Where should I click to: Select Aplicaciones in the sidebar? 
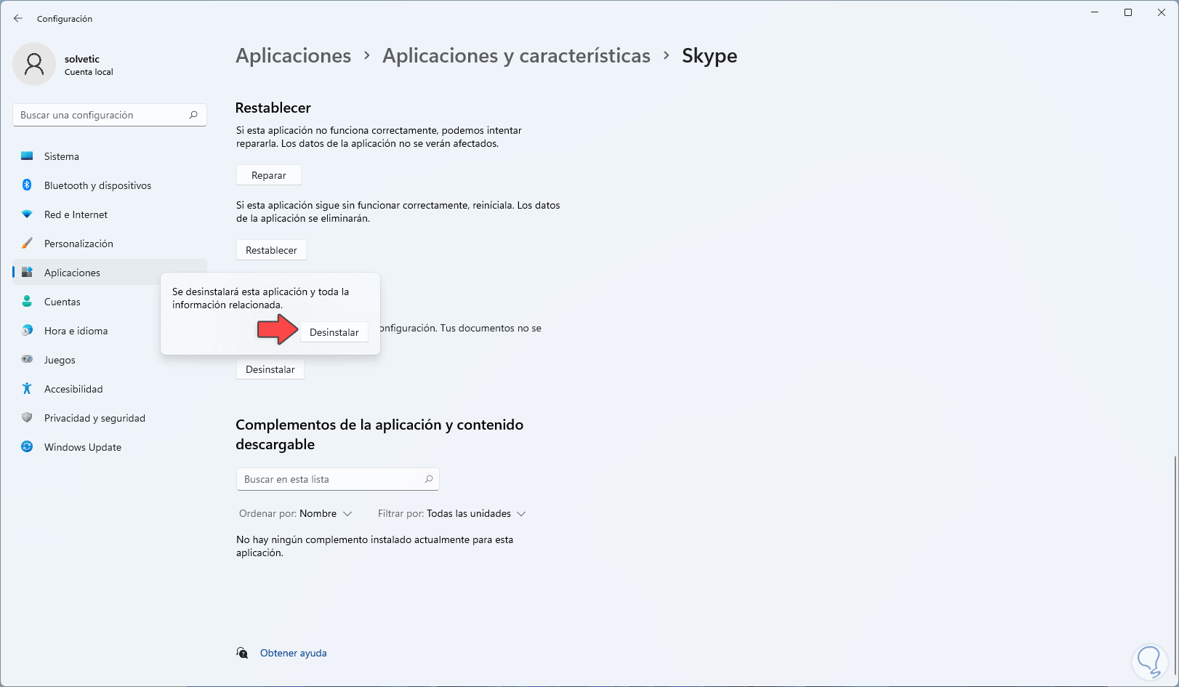tap(110, 273)
